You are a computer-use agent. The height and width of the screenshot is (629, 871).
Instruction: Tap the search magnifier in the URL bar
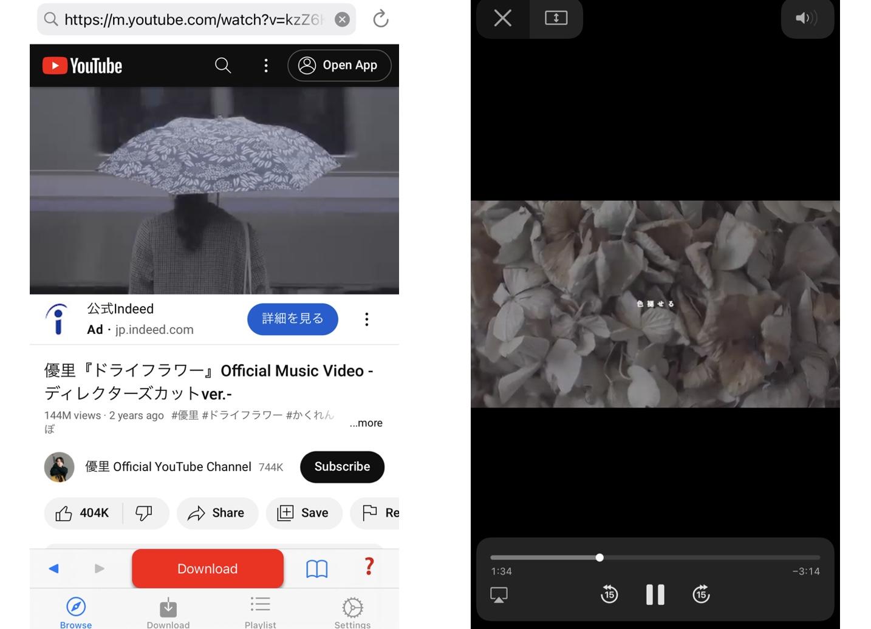click(51, 19)
